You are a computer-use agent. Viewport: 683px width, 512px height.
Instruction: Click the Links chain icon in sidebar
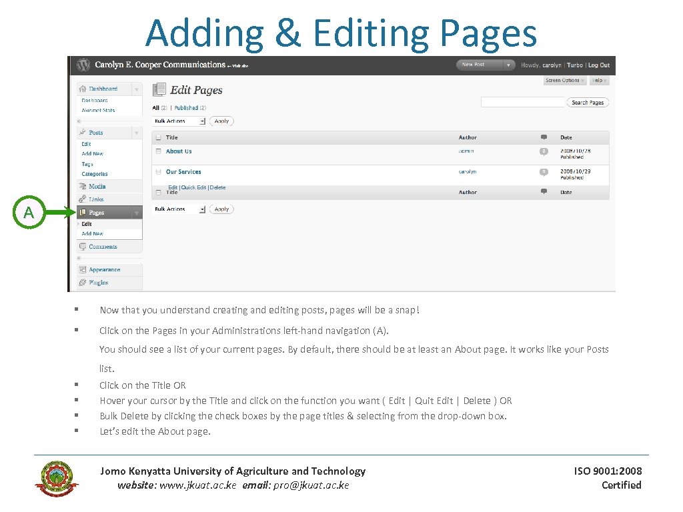[81, 199]
